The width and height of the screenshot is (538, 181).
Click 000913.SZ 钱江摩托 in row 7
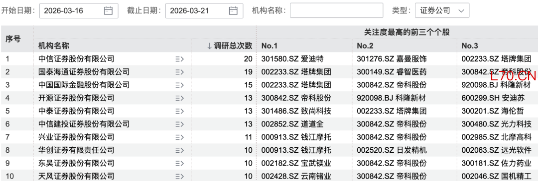pos(296,138)
